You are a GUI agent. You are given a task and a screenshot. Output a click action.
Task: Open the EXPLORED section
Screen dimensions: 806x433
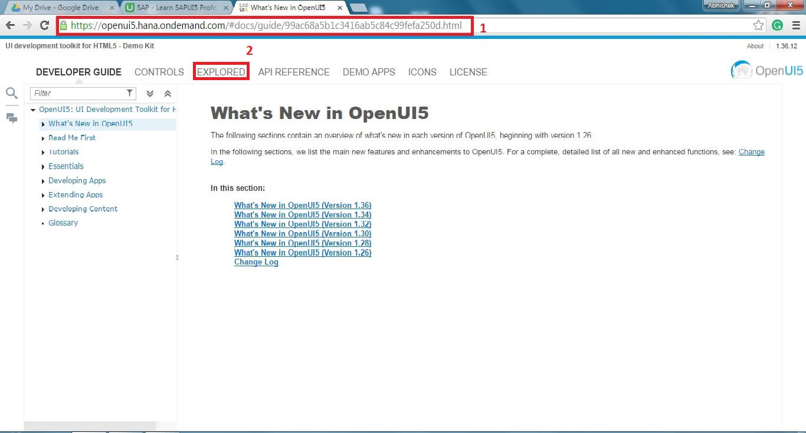tap(221, 72)
